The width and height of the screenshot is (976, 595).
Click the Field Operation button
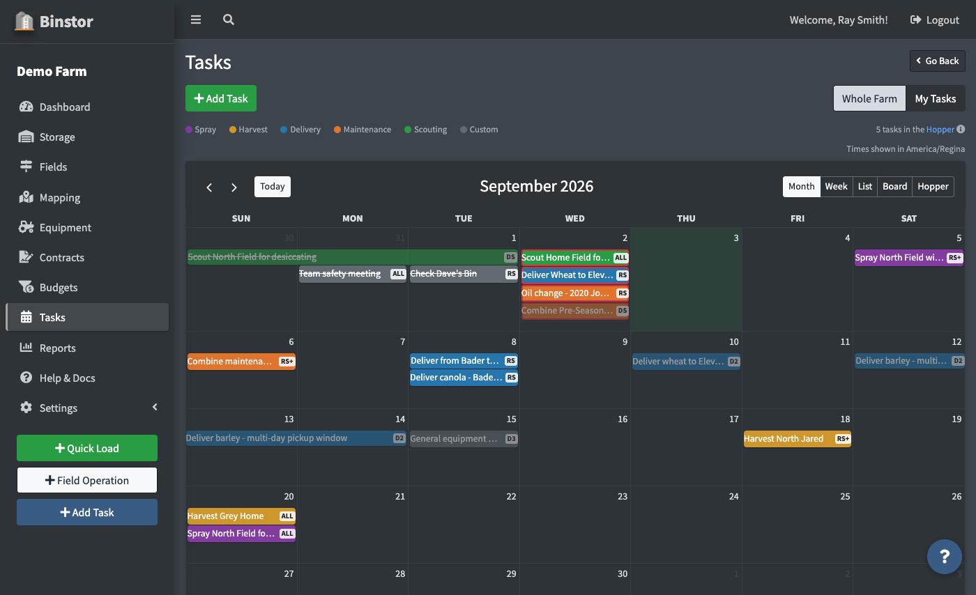coord(87,480)
